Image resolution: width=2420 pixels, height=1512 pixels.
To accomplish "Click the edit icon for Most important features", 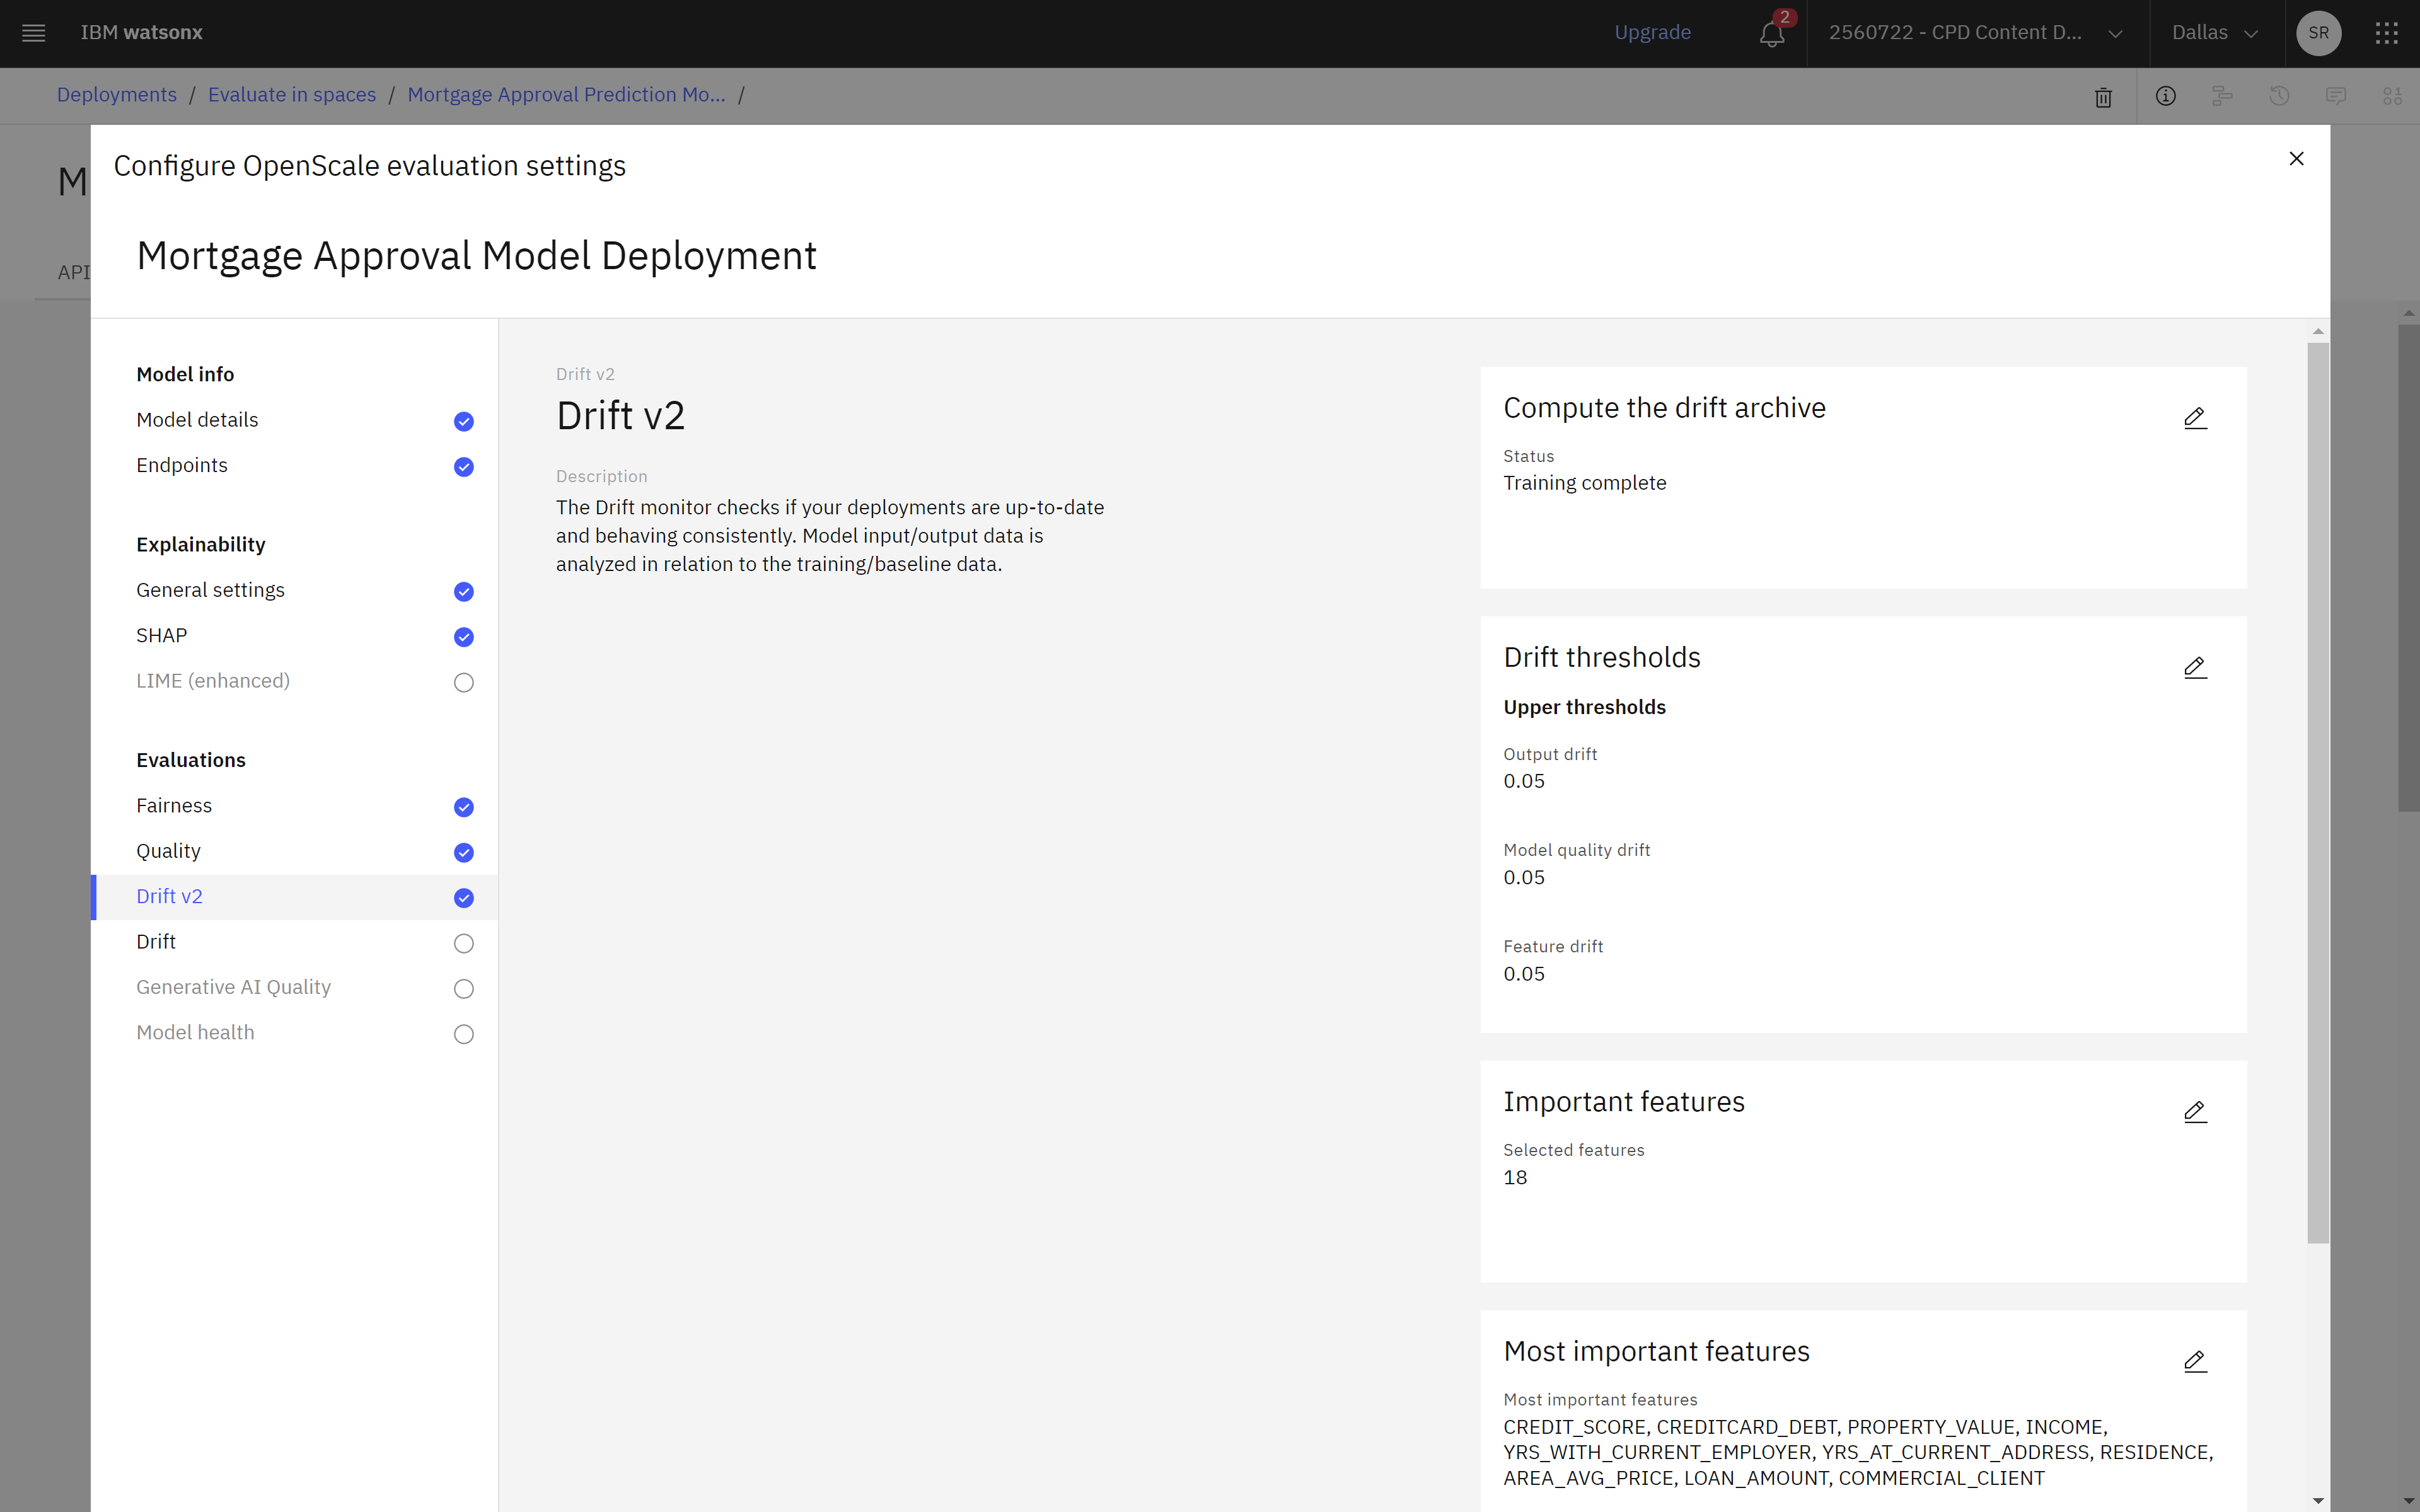I will [x=2195, y=1362].
